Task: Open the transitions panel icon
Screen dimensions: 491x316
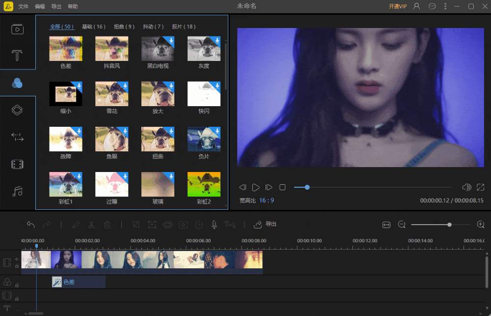Action: point(17,137)
